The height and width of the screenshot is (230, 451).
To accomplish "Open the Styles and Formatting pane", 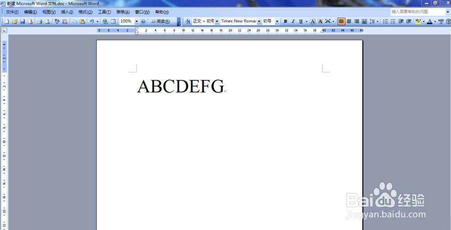I will click(188, 21).
